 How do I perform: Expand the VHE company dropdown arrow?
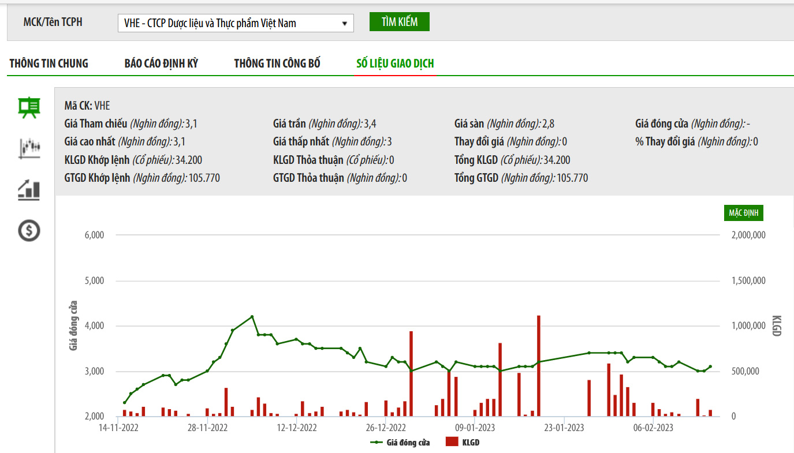coord(345,24)
